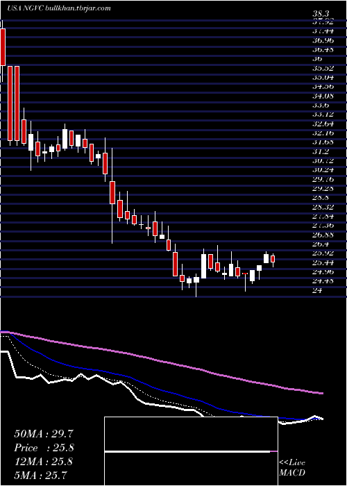347x486 pixels.
Task: Click the 29.28 price axis label
Action: tap(323, 188)
